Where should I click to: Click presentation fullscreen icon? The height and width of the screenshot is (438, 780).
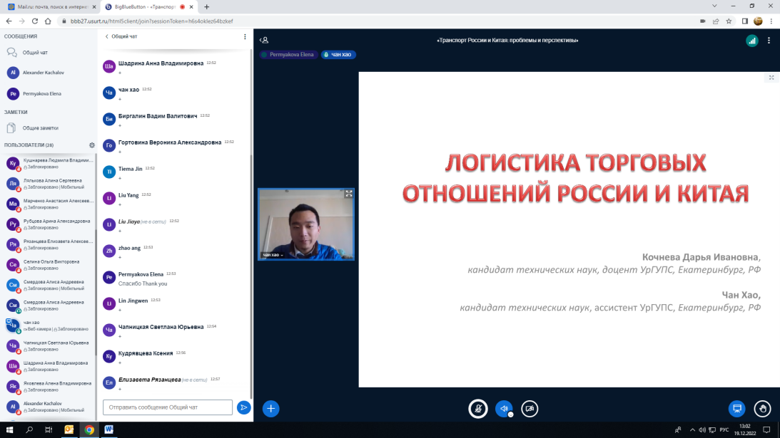771,78
